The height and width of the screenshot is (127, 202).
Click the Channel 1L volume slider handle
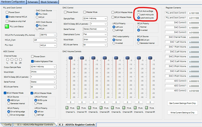pos(71,58)
